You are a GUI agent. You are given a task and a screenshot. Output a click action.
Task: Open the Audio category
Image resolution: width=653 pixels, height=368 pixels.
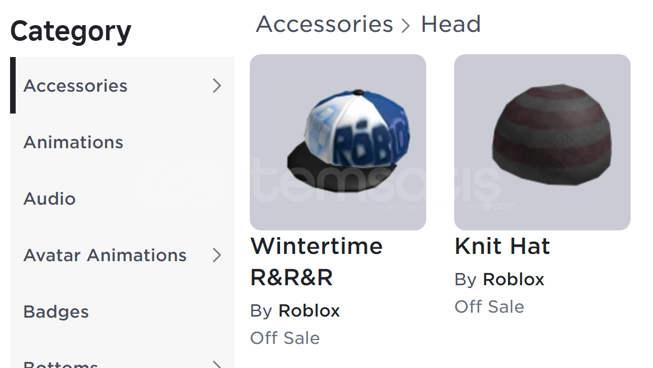point(122,199)
